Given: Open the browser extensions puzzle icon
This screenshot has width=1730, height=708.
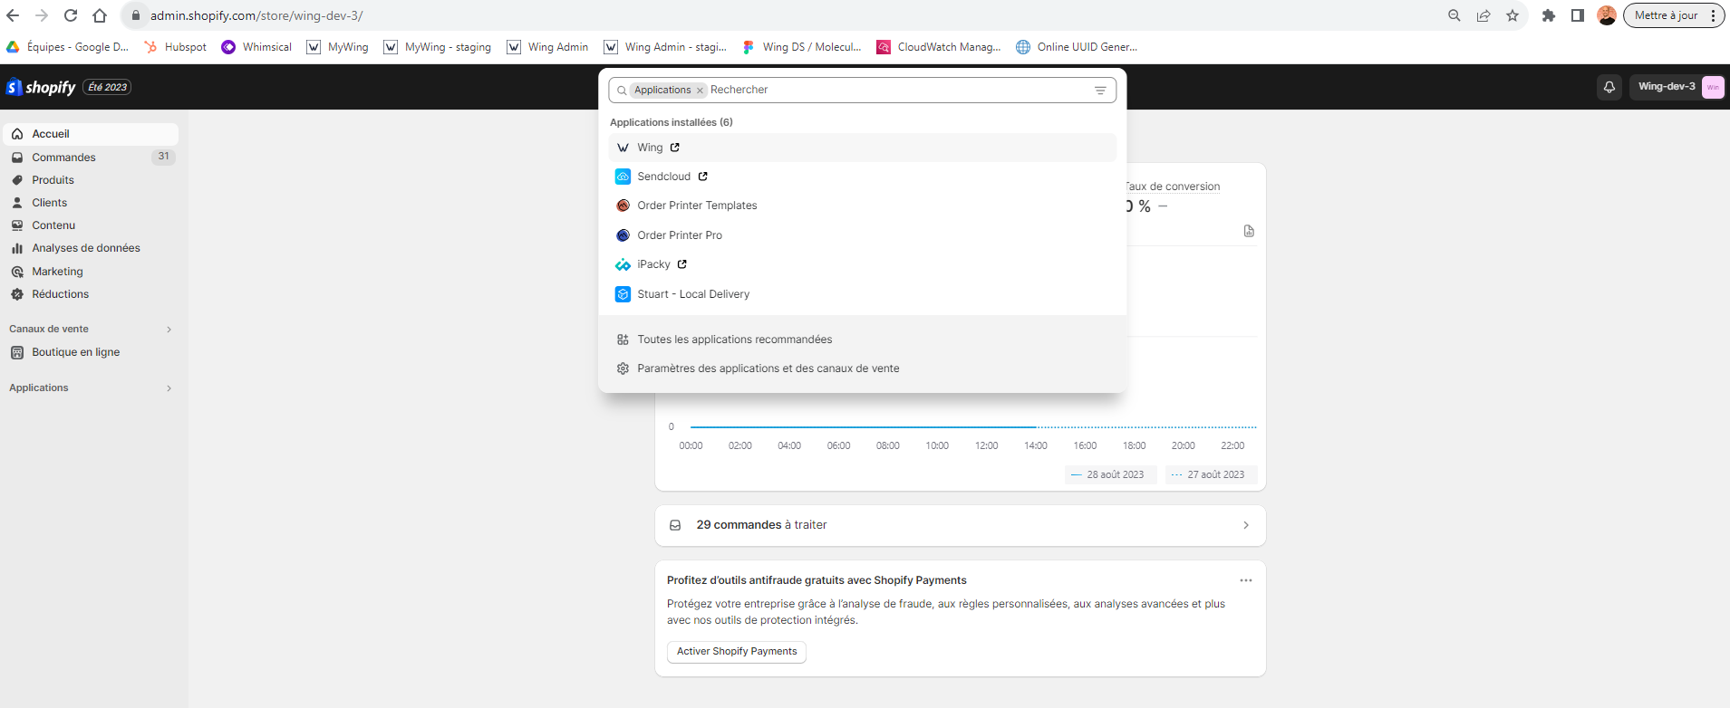Looking at the screenshot, I should (x=1549, y=15).
